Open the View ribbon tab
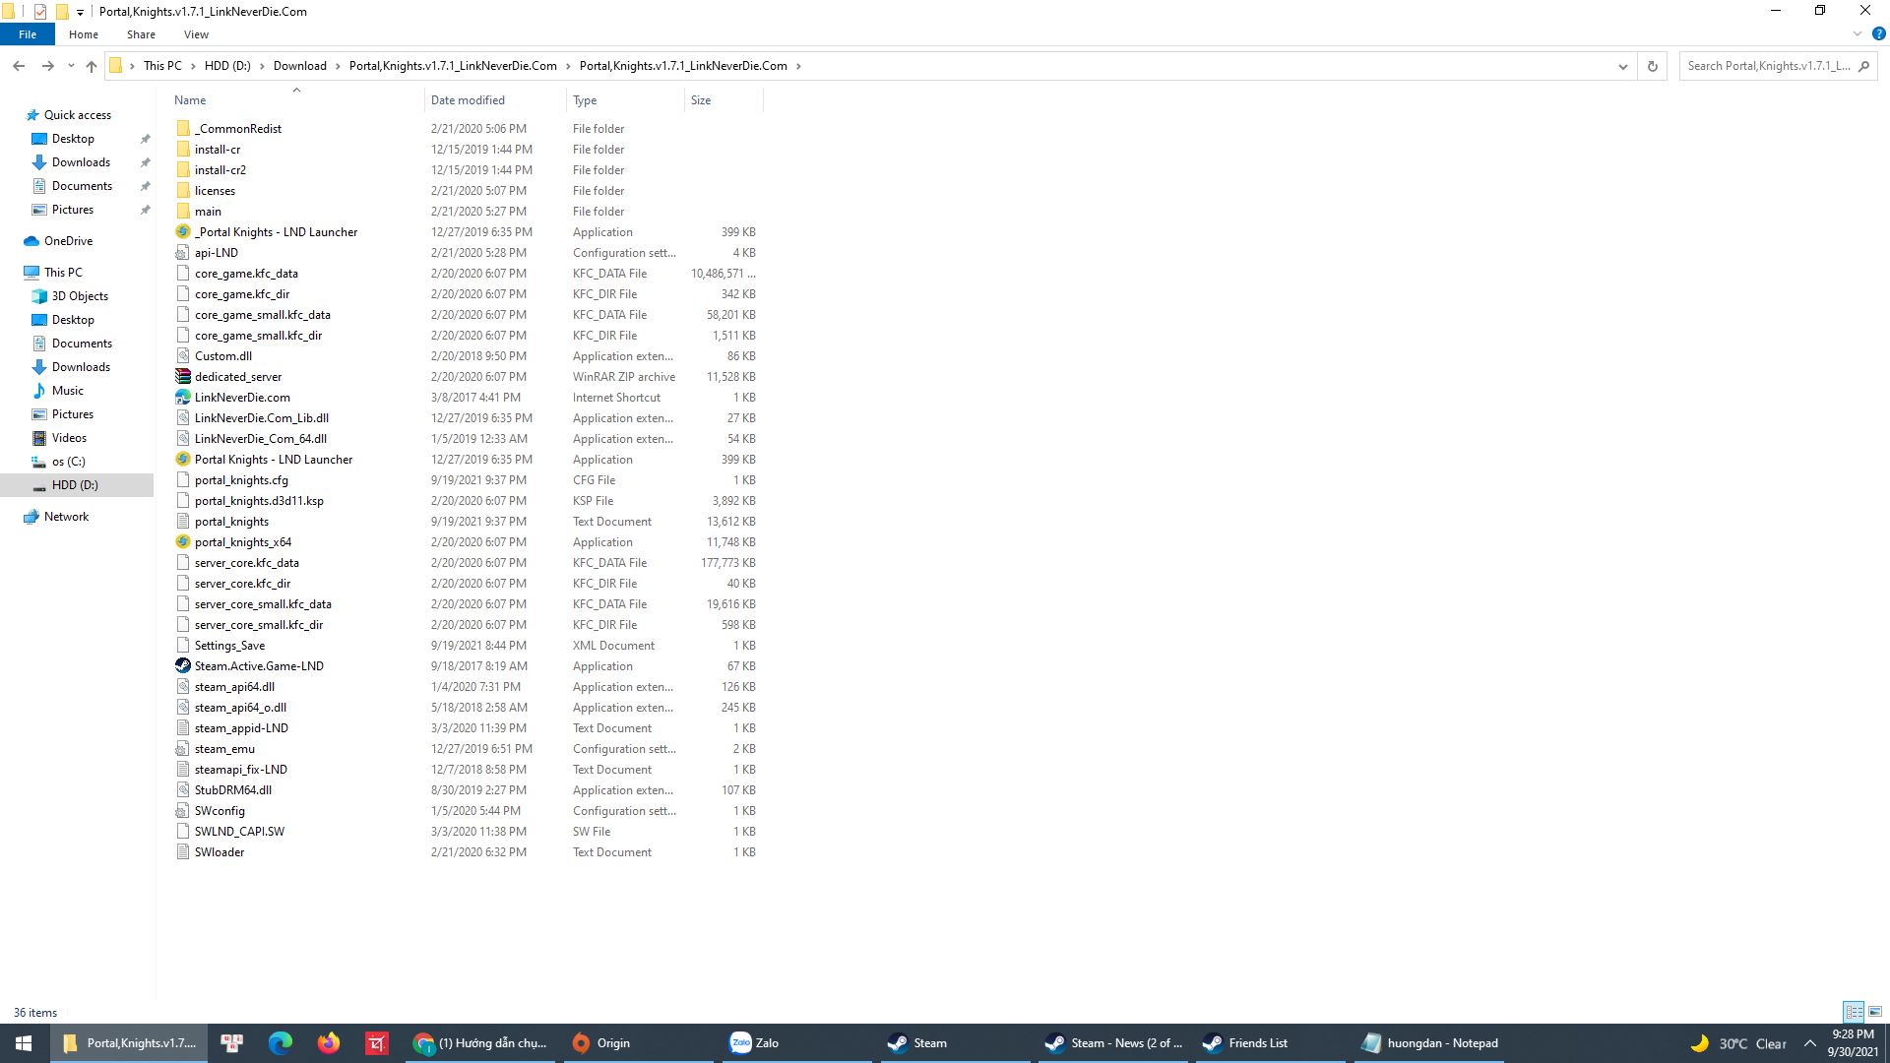 point(196,34)
